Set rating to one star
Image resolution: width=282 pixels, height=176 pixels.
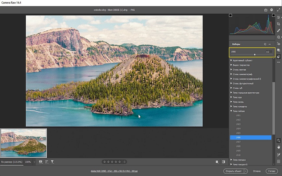[104, 162]
